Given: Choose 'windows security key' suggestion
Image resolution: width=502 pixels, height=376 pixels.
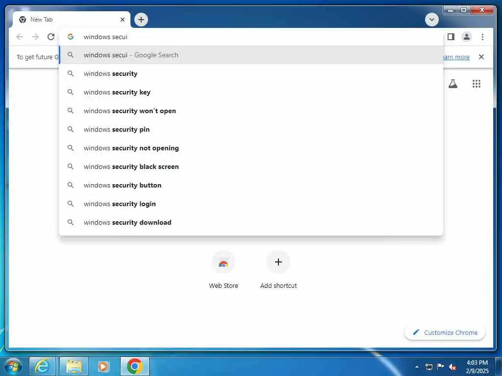Looking at the screenshot, I should pyautogui.click(x=251, y=92).
